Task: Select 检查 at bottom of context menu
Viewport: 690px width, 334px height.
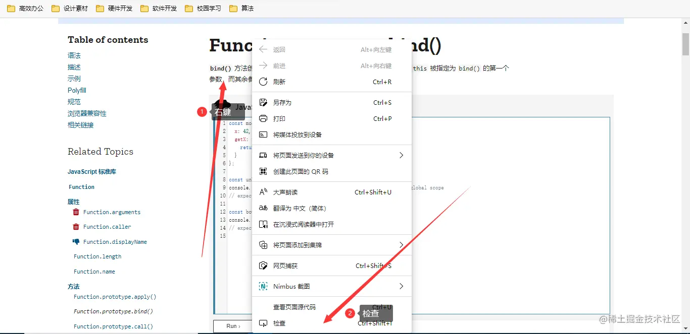Action: tap(332, 323)
